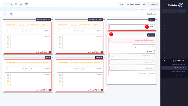Open مدیریت فرم in the sidebar

[180, 75]
